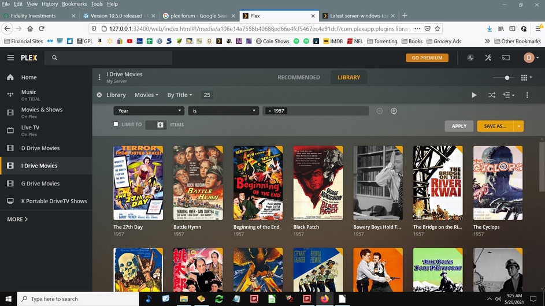545x306 pixels.
Task: Open K Portable DriveTV Shows library
Action: point(46,201)
